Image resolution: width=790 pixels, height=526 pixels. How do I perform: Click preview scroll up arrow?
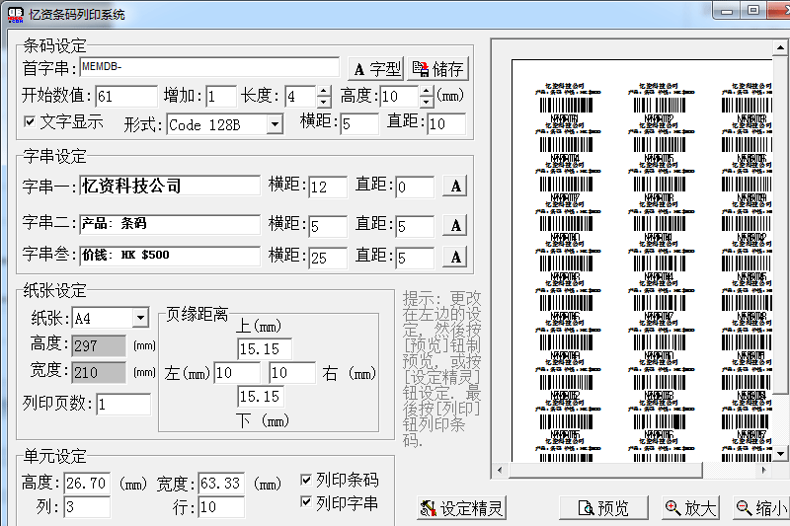pyautogui.click(x=780, y=47)
